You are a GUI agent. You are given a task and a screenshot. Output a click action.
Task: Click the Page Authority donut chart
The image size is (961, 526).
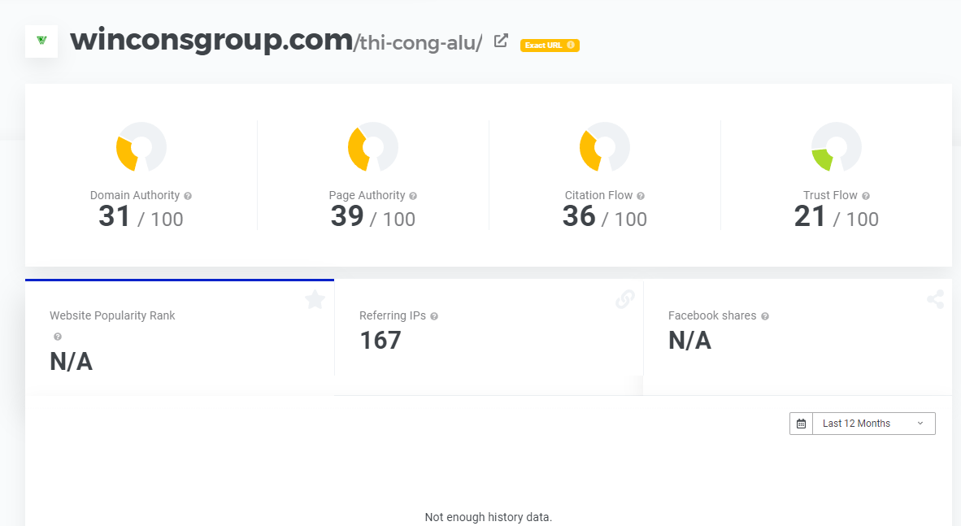pyautogui.click(x=372, y=147)
